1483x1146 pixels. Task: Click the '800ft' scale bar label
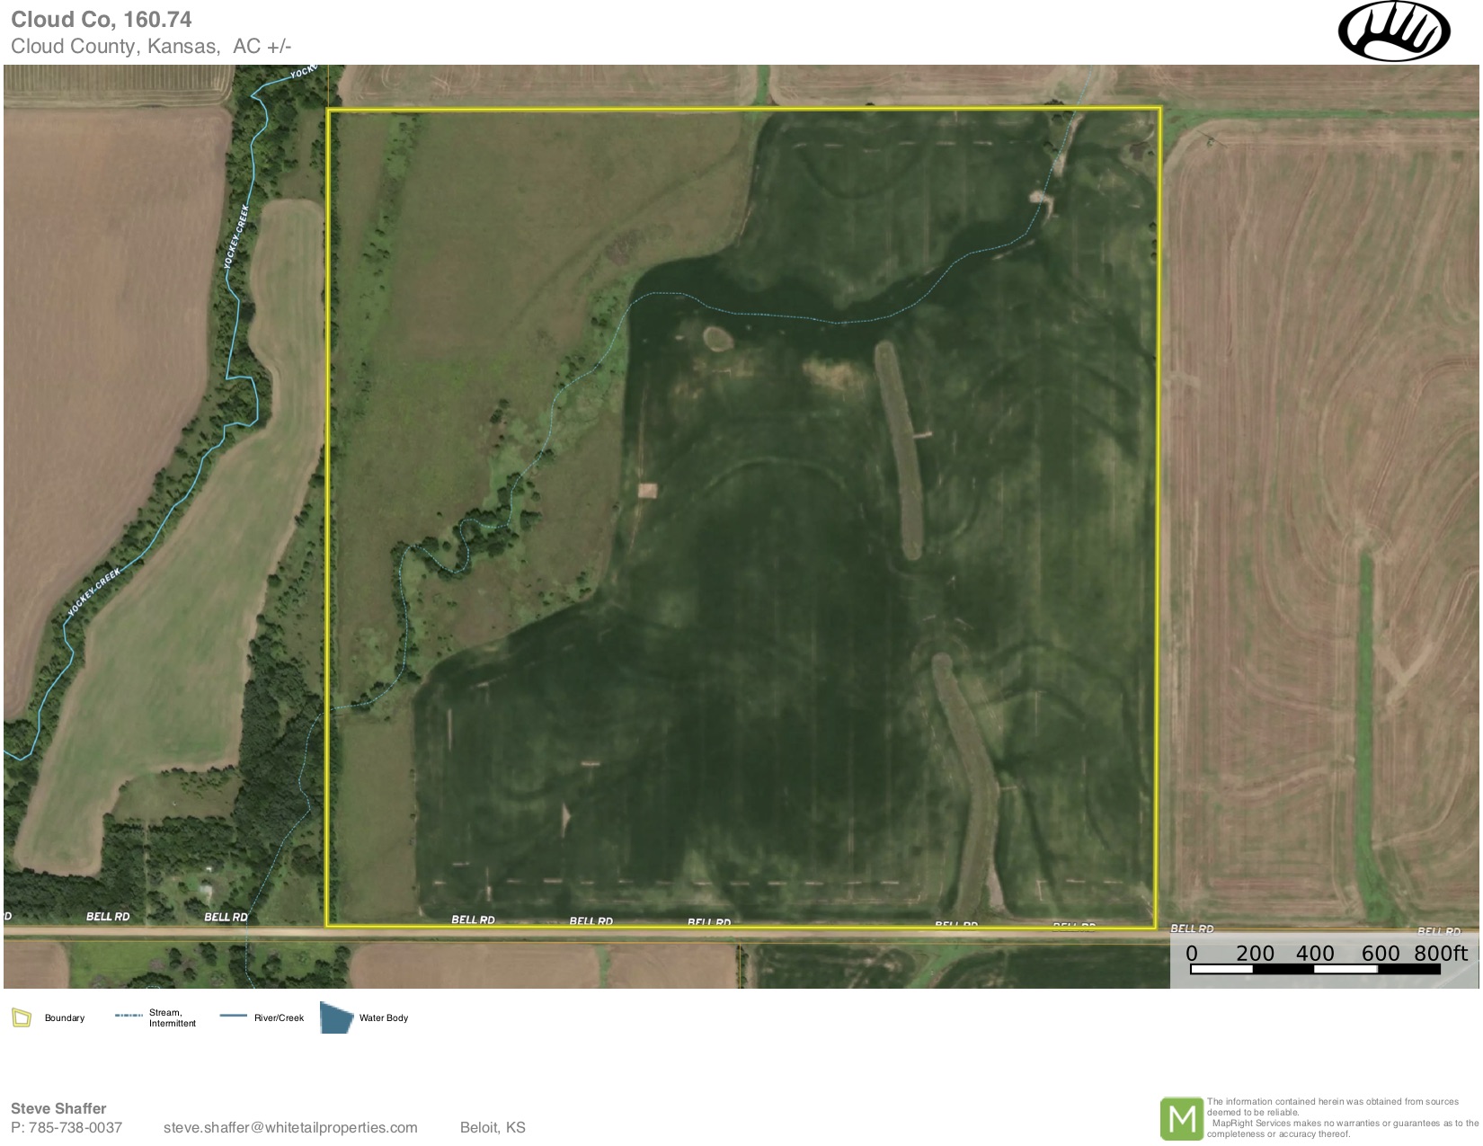click(1441, 953)
